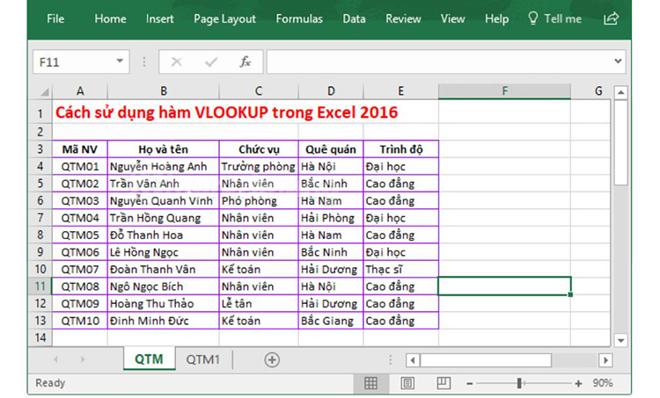Click the Cancel X formula icon

pyautogui.click(x=176, y=62)
